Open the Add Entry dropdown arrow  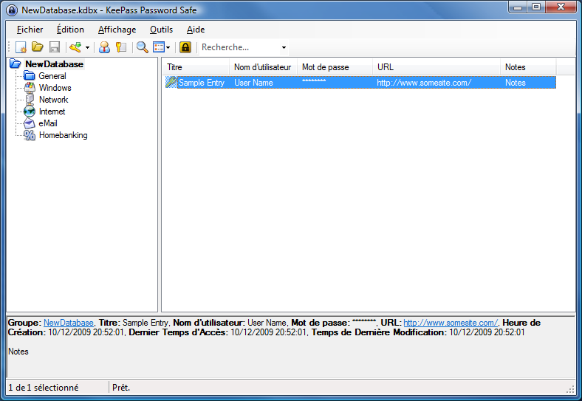(88, 47)
